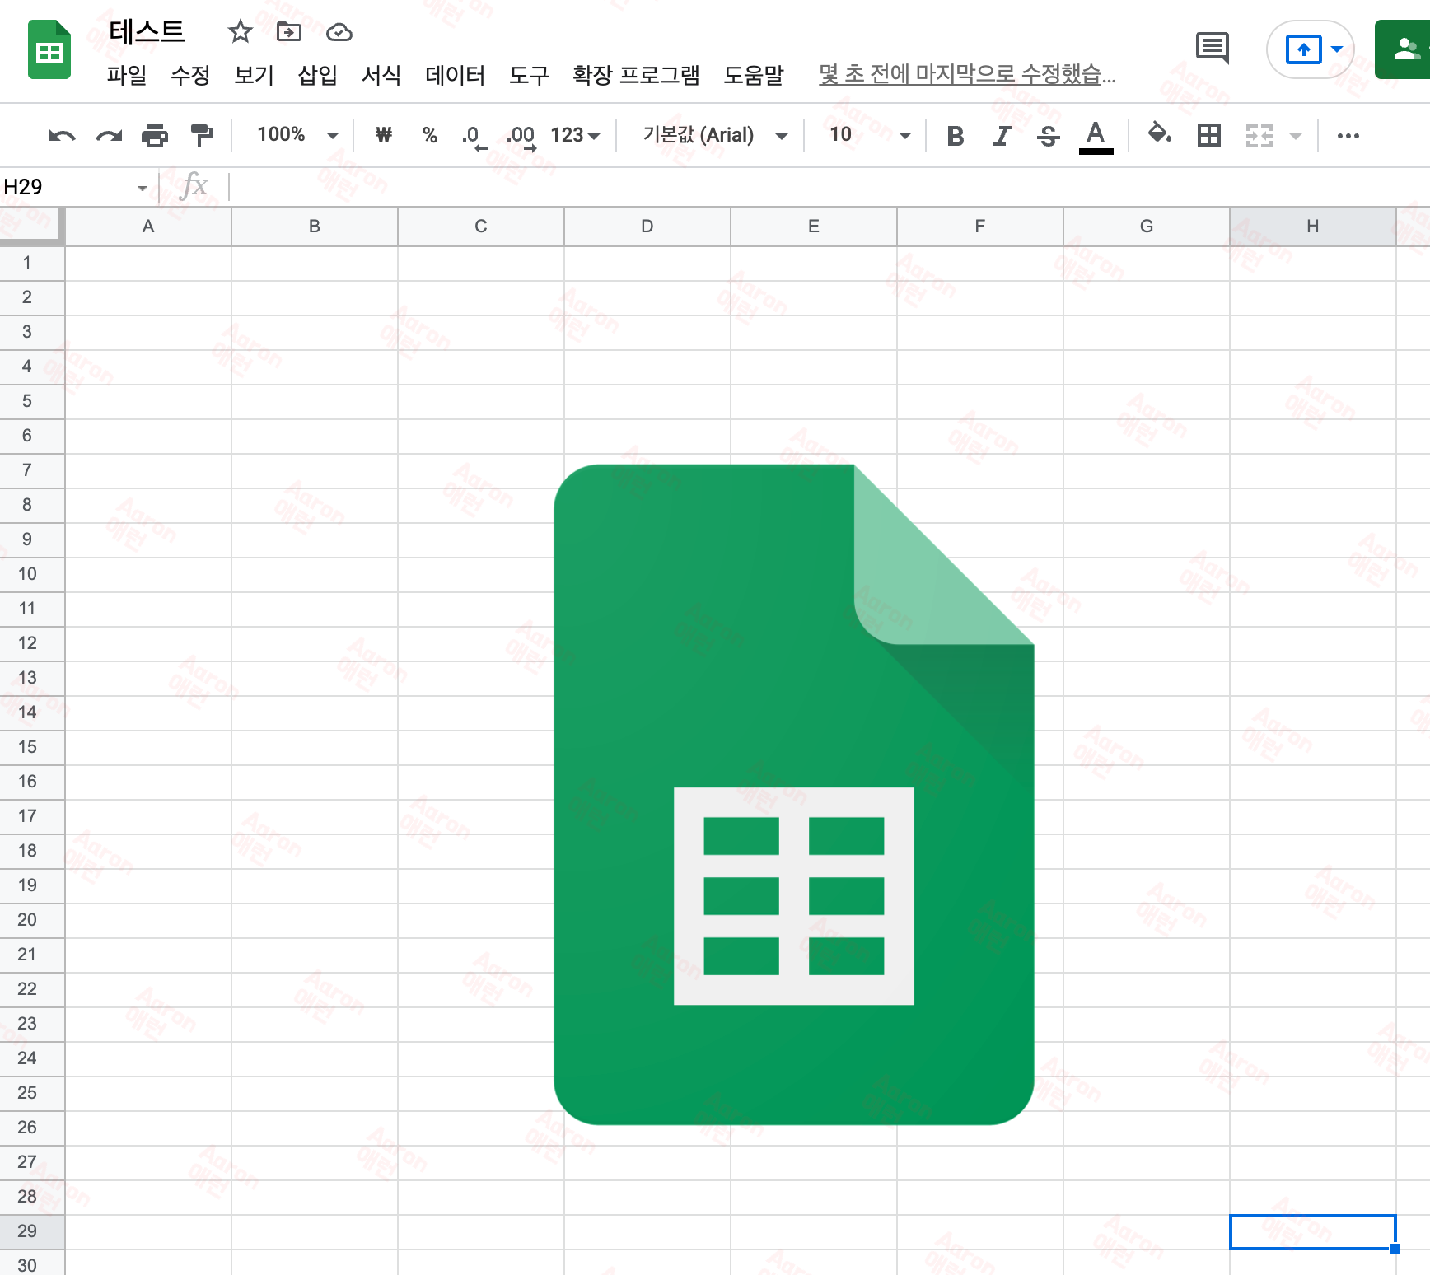Select column D header
This screenshot has width=1430, height=1275.
point(647,227)
